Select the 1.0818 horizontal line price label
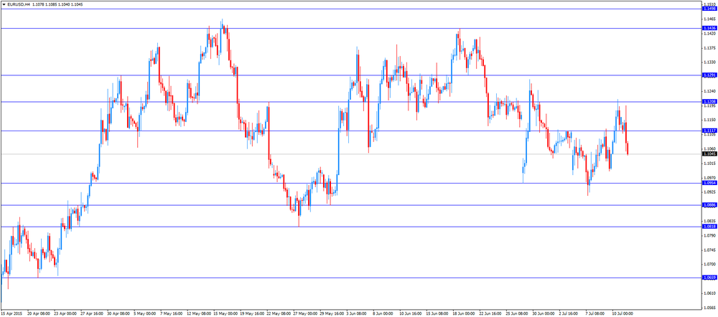Viewport: 718px width, 317px height. coord(709,227)
